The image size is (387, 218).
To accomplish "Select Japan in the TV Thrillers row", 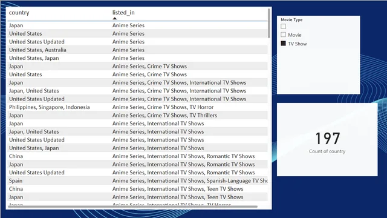I will 16,116.
